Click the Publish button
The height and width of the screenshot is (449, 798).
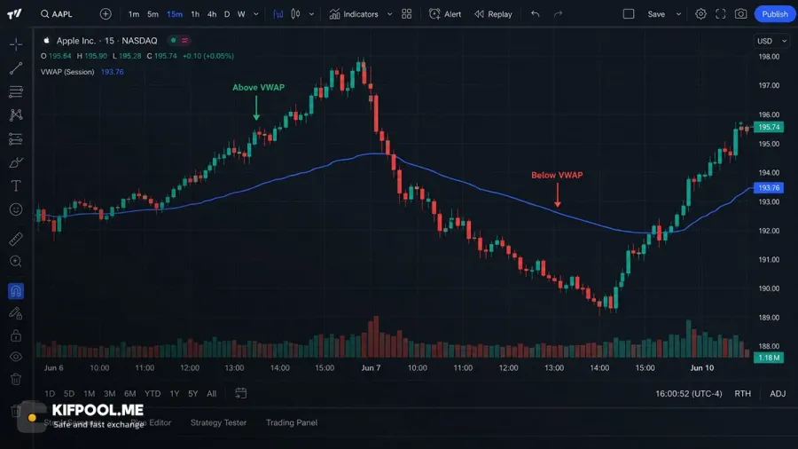tap(775, 14)
